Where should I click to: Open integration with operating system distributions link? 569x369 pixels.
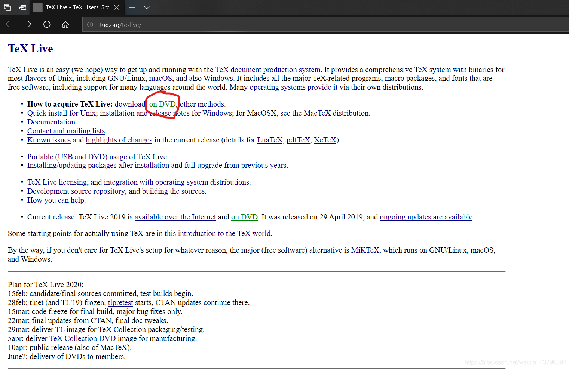pyautogui.click(x=177, y=182)
